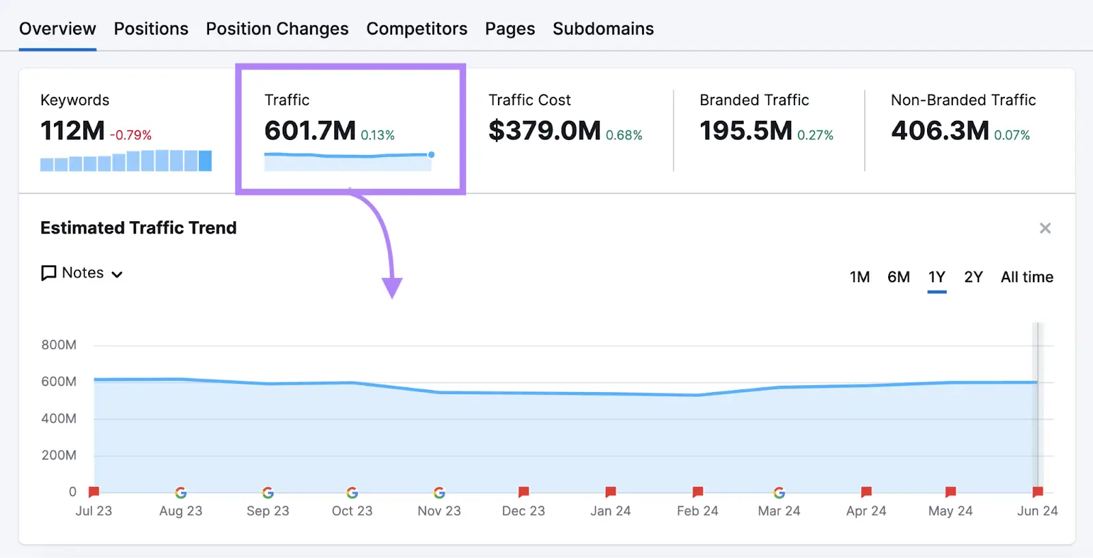1093x558 pixels.
Task: Click the Traffic Cost $379.0M value
Action: coord(544,130)
